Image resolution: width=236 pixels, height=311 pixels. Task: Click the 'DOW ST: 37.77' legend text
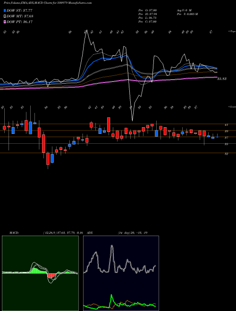[x=19, y=10]
